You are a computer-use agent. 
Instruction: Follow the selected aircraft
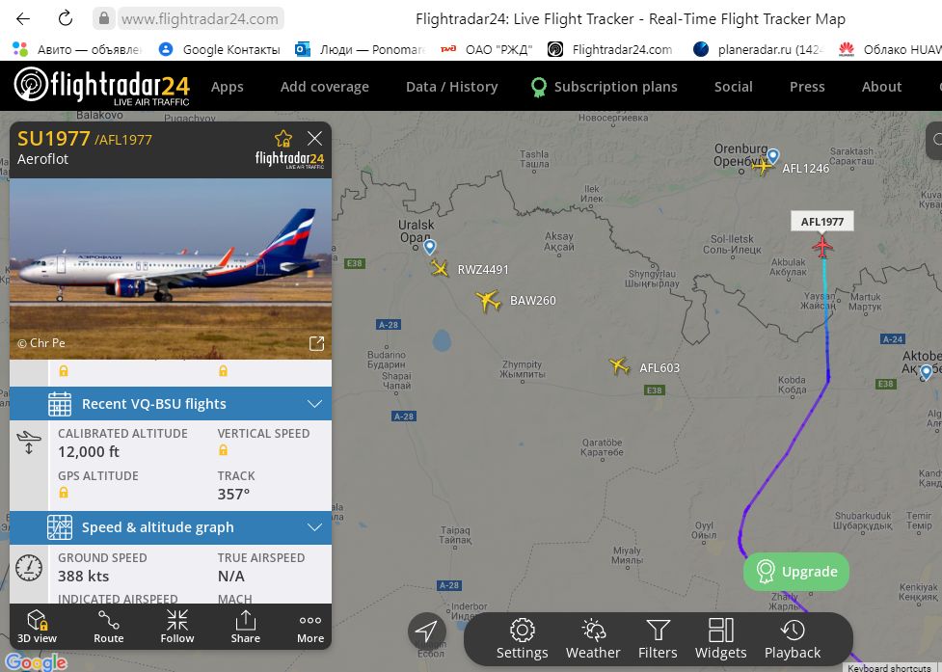coord(177,627)
